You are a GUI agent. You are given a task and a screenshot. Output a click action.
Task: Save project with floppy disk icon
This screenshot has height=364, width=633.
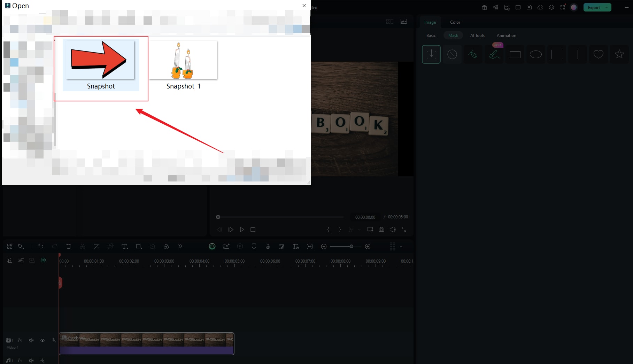pyautogui.click(x=529, y=7)
